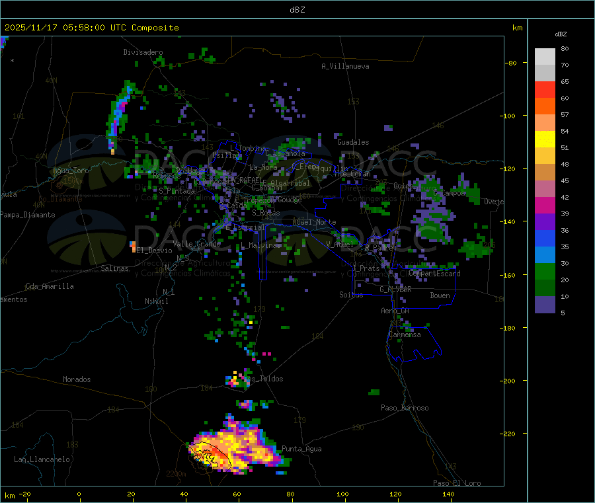Select the light gray 70-80 dBZ swatch

tap(545, 57)
